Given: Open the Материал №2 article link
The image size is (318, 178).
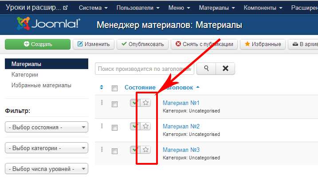Looking at the screenshot, I should coord(181,126).
